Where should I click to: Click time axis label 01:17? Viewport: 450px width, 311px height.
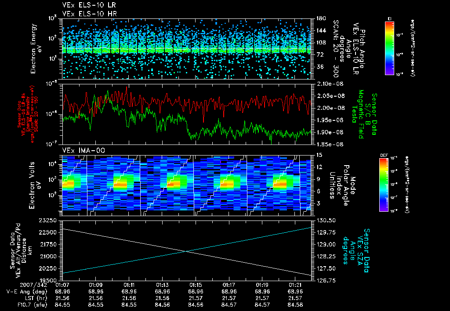tap(229, 285)
